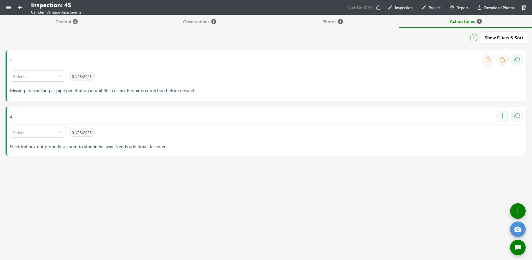This screenshot has height=260, width=532.
Task: Click the alert icon on item 1
Action: pos(488,60)
